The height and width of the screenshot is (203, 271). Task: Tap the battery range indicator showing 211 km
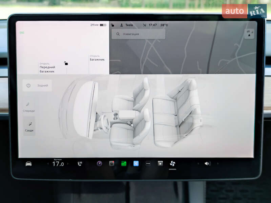(x=98, y=24)
